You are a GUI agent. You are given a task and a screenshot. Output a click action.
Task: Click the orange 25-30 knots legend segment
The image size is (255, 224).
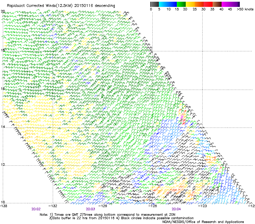tap(199, 4)
